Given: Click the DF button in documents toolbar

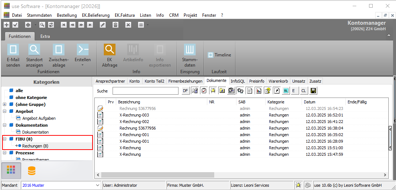Looking at the screenshot, I should 186,91.
